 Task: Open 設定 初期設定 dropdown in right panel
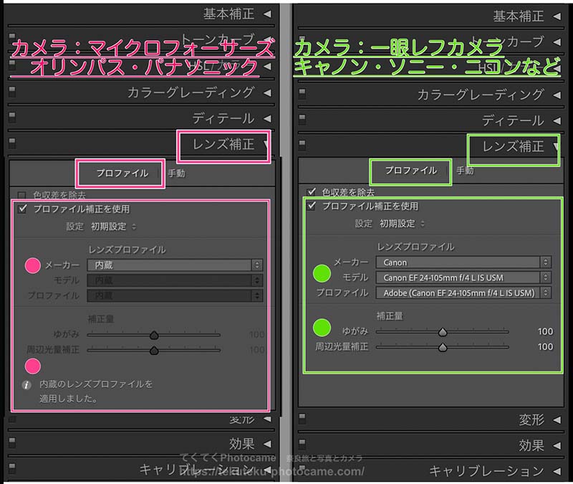point(402,224)
